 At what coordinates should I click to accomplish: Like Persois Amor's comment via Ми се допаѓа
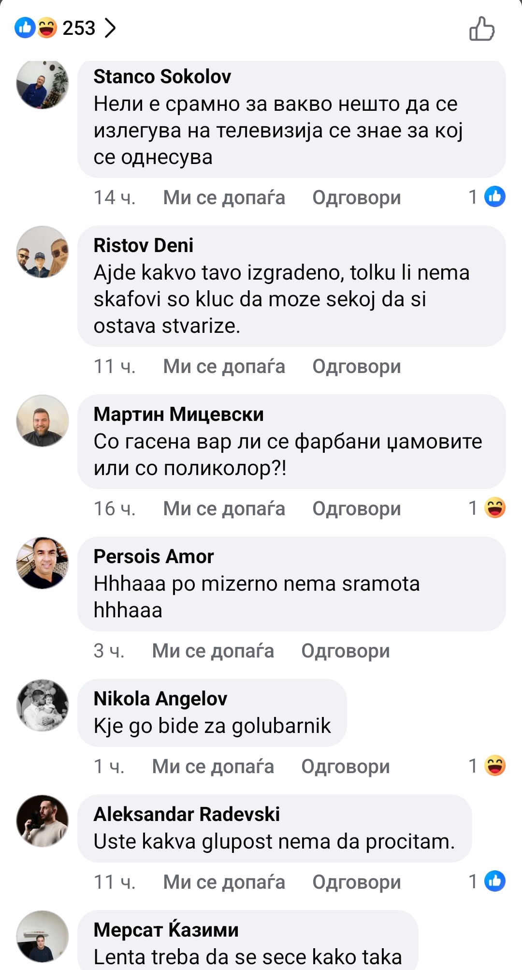point(213,651)
